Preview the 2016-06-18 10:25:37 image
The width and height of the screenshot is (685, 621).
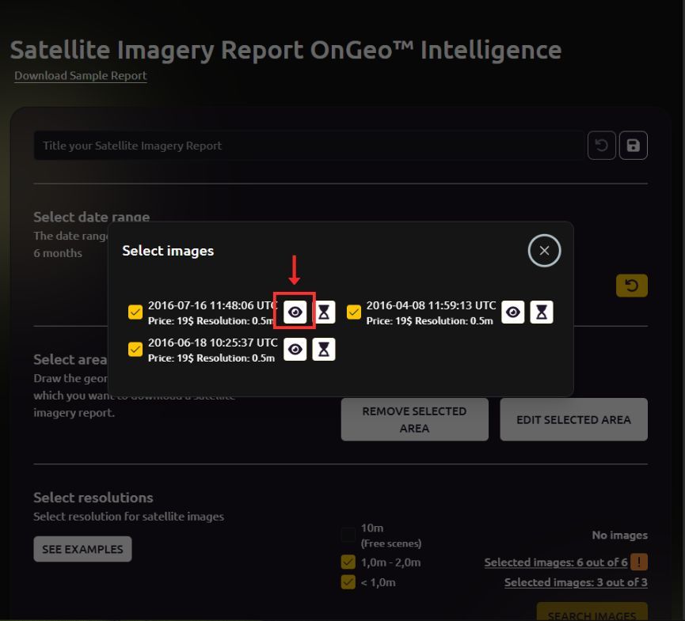[x=295, y=349]
